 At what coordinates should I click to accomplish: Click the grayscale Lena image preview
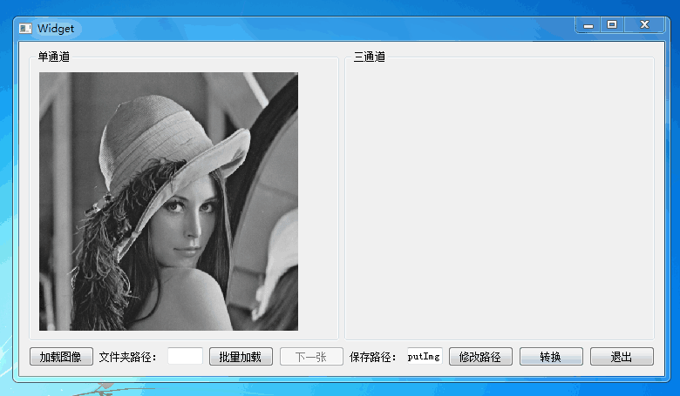(x=168, y=201)
